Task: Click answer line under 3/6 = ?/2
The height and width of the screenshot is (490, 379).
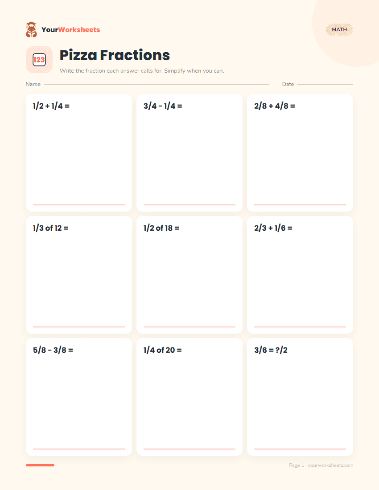Action: click(x=300, y=449)
